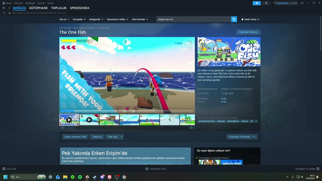Open Discord from the taskbar

click(x=102, y=177)
